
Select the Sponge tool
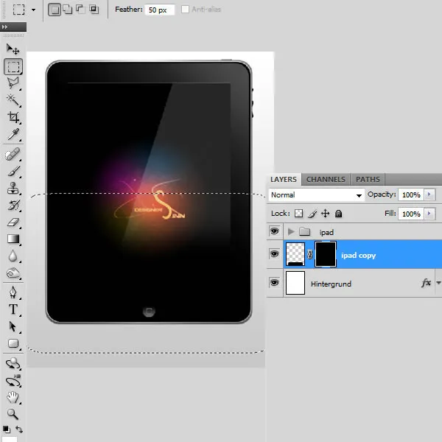point(13,273)
